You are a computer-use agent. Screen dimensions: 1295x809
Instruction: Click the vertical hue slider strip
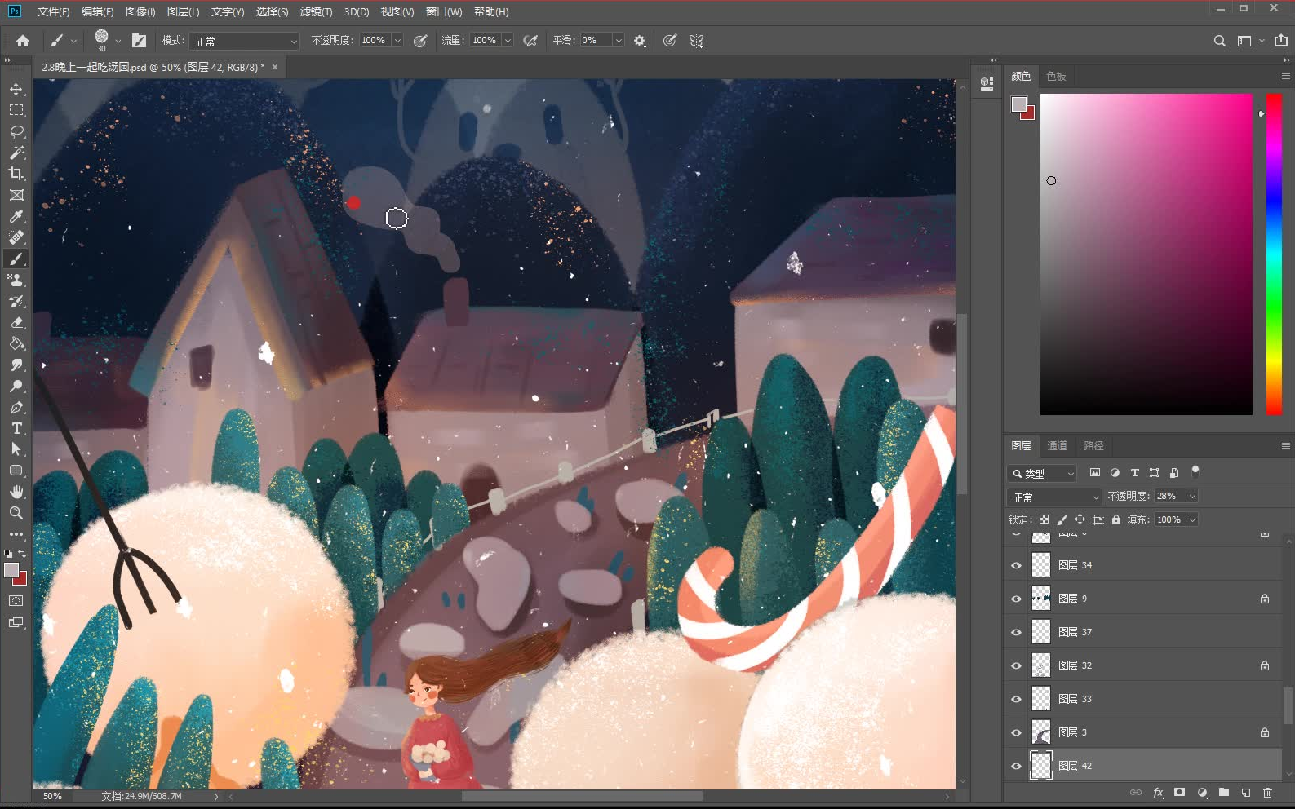[x=1274, y=254]
